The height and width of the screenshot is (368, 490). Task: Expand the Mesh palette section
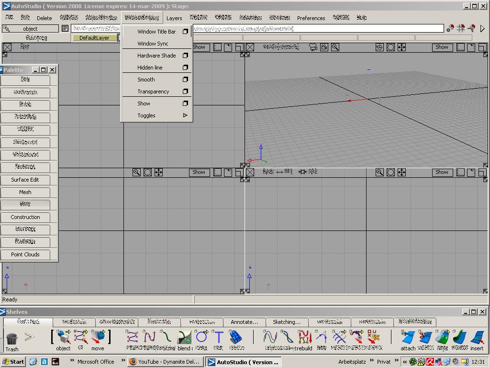tap(25, 192)
